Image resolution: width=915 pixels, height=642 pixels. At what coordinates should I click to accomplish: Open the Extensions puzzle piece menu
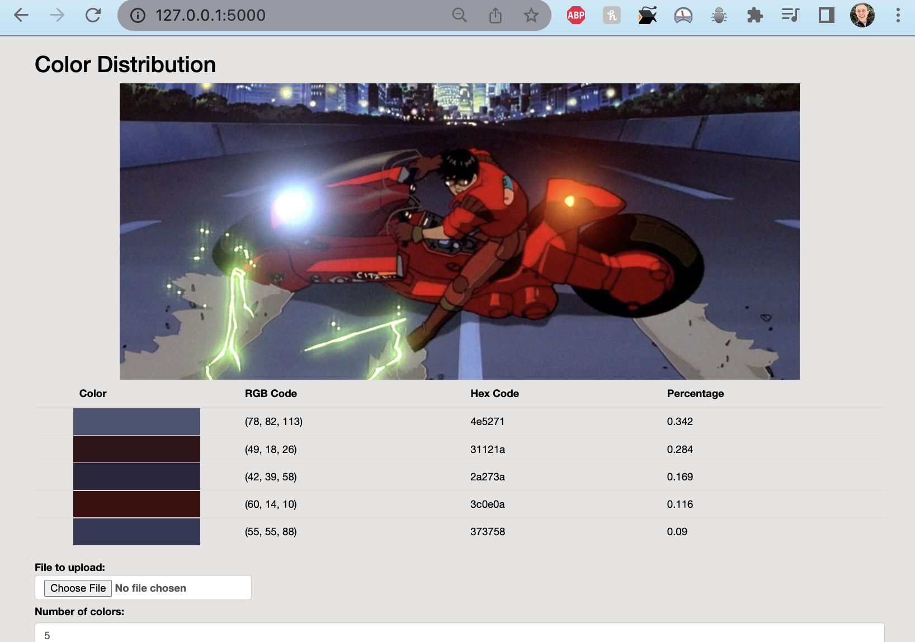coord(755,15)
